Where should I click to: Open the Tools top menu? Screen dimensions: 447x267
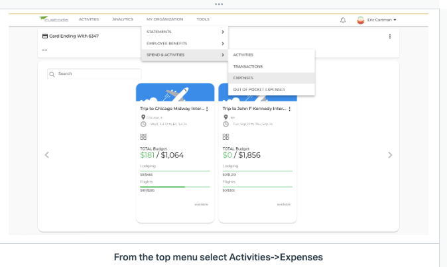203,19
